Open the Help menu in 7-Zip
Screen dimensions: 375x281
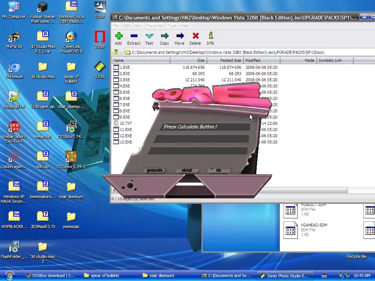pyautogui.click(x=185, y=26)
